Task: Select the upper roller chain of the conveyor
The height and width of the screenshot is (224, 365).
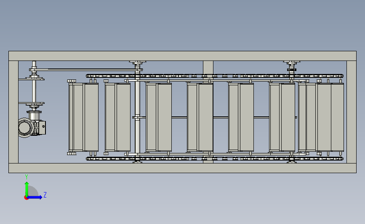Action: 215,76
